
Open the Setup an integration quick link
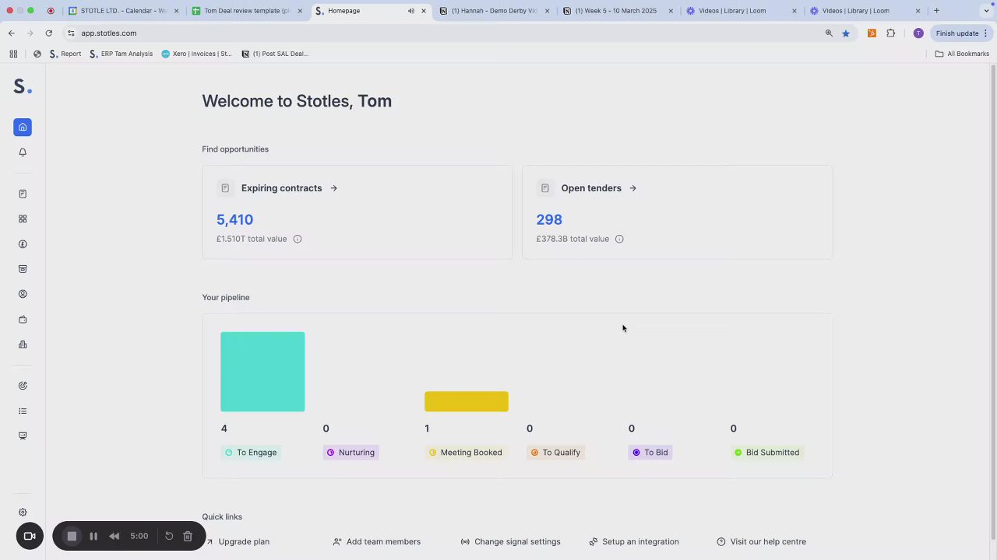click(x=633, y=541)
